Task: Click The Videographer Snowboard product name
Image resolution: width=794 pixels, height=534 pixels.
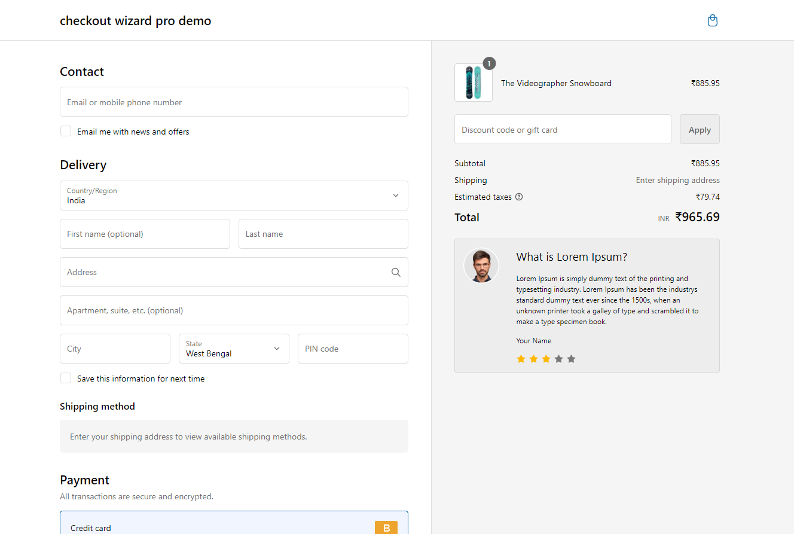Action: 556,83
